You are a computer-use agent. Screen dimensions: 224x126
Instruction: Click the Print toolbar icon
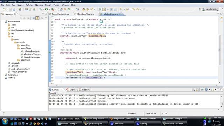click(x=14, y=9)
